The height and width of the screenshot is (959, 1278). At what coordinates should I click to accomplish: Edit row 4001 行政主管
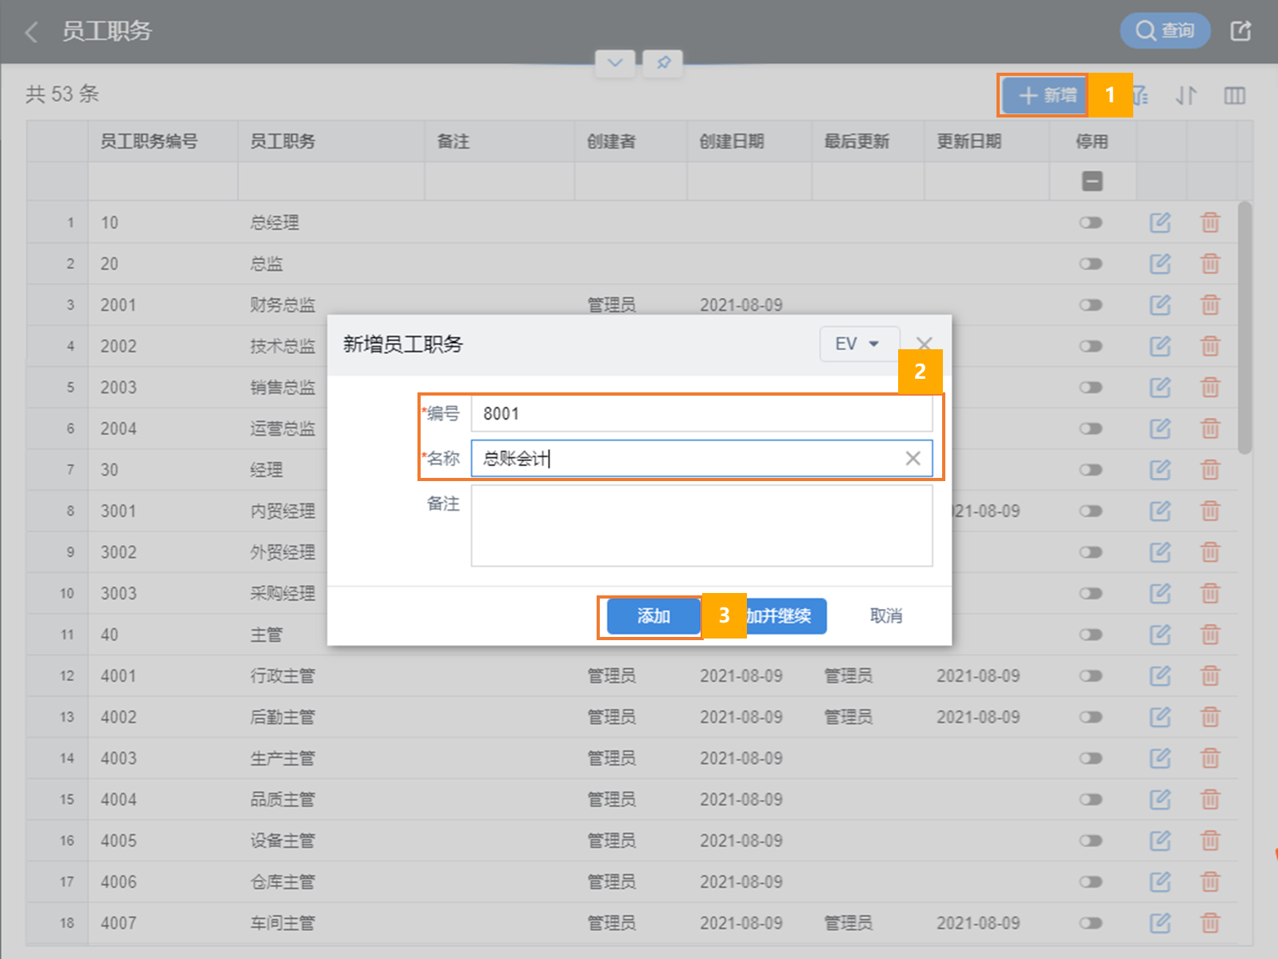click(x=1160, y=676)
